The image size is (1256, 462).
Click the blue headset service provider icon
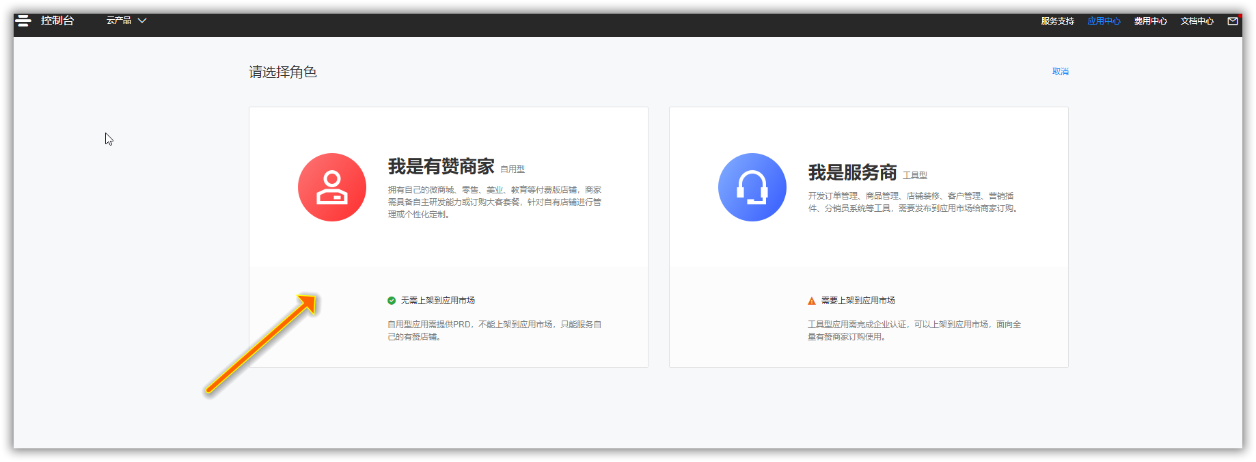(x=752, y=187)
